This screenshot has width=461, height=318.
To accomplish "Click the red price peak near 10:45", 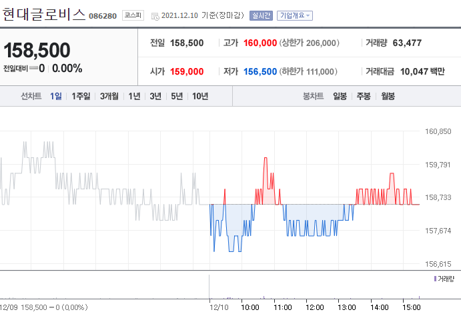I will point(266,158).
